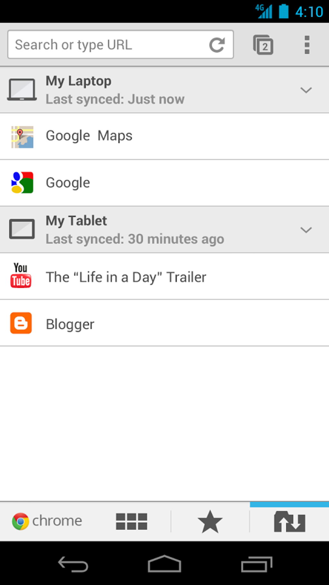The image size is (329, 585).
Task: Tap the My Tablet device icon
Action: point(22,229)
